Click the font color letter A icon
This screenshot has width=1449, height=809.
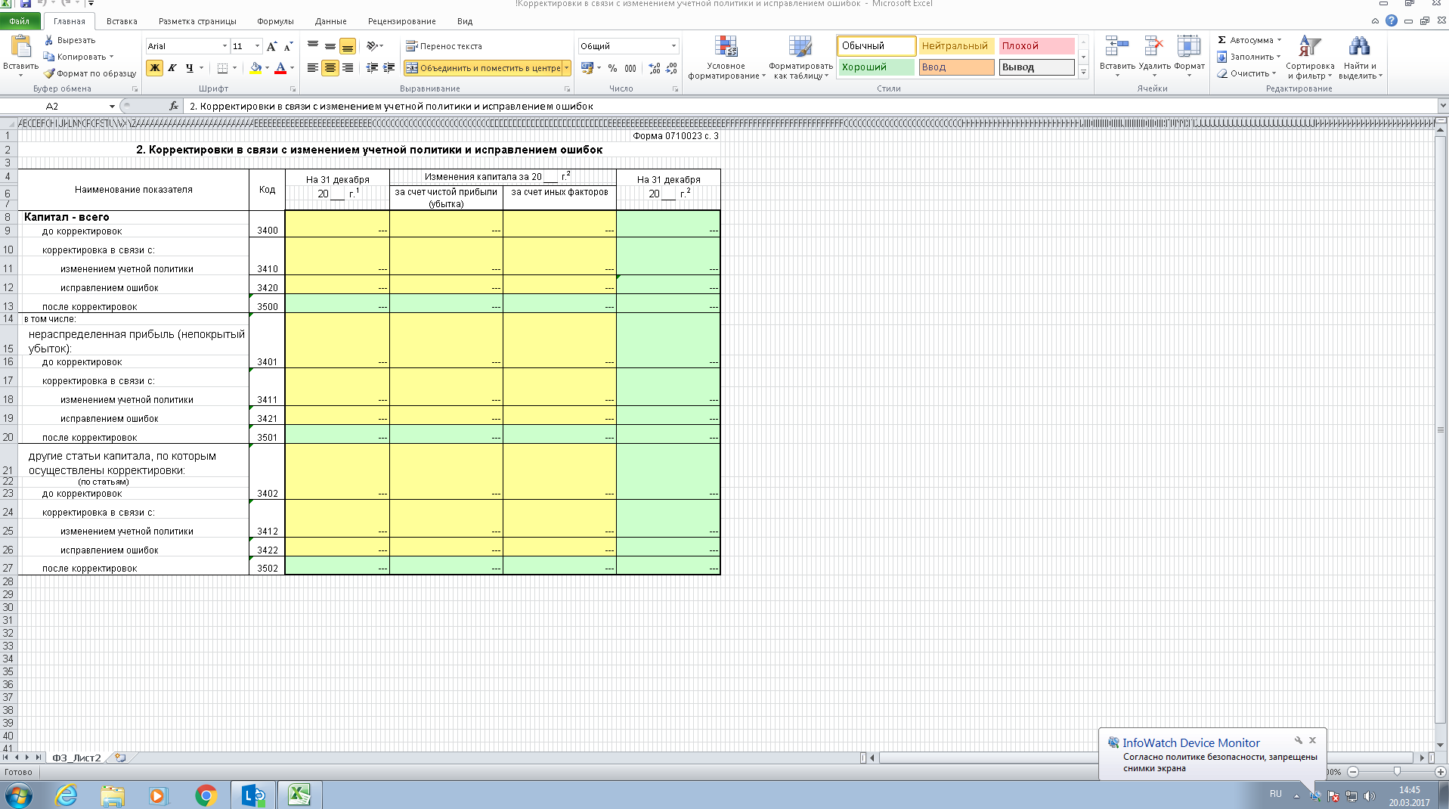point(280,68)
